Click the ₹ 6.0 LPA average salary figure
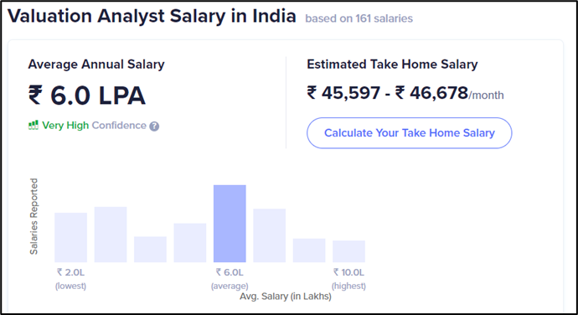 click(87, 96)
